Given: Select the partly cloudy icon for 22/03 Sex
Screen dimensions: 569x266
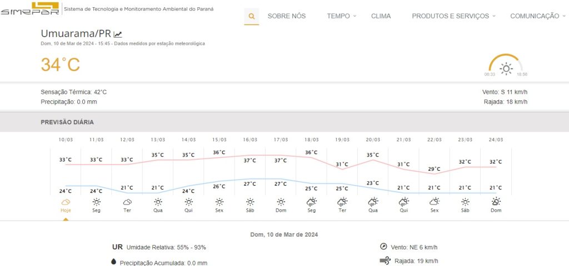Looking at the screenshot, I should coord(435,202).
